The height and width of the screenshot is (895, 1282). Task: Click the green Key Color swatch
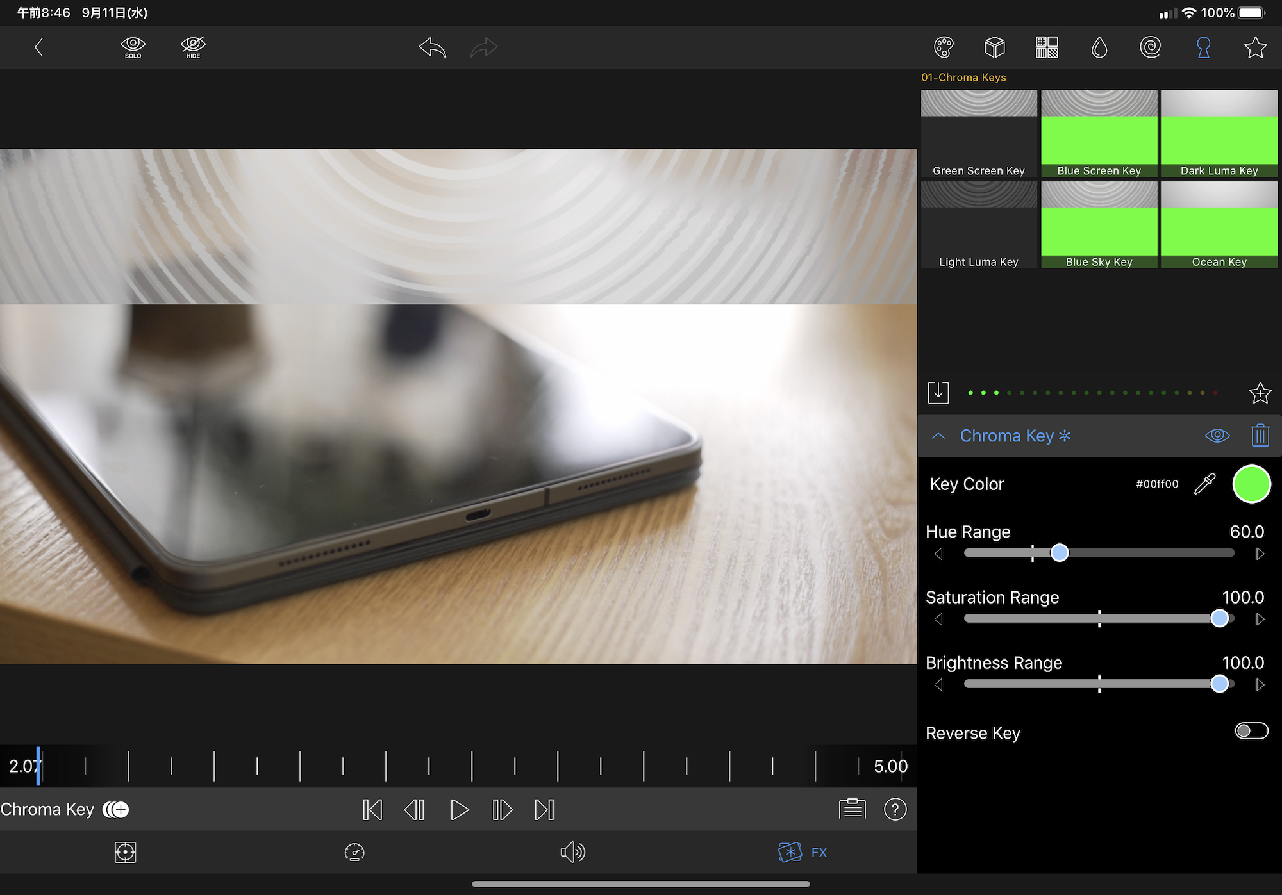pos(1251,484)
